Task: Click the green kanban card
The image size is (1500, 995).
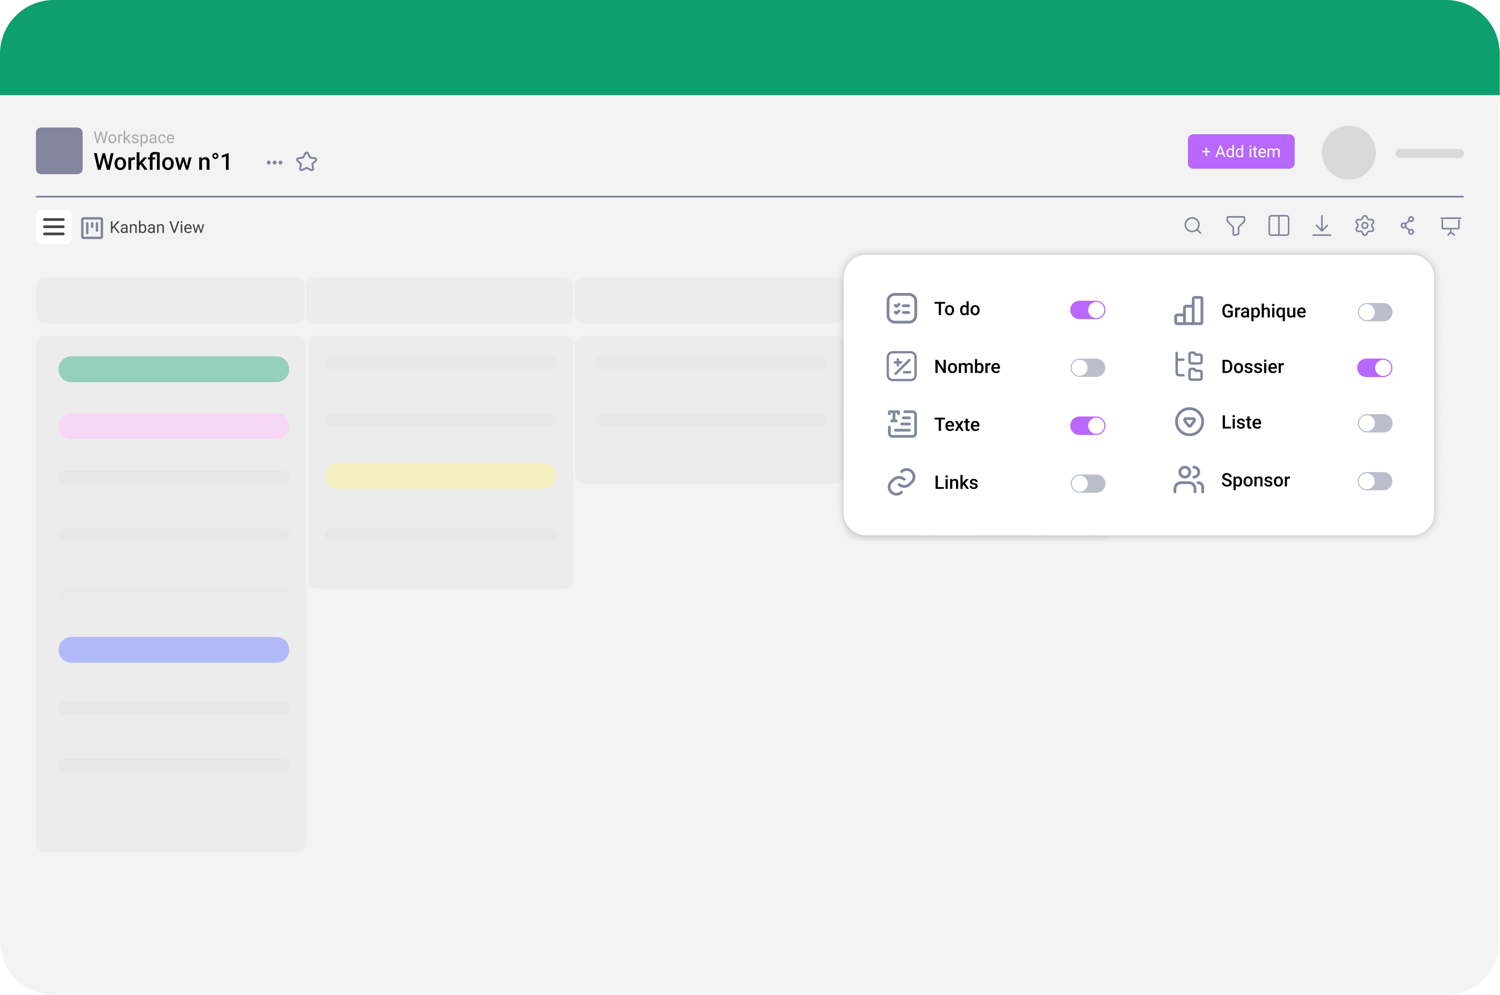Action: (x=173, y=369)
